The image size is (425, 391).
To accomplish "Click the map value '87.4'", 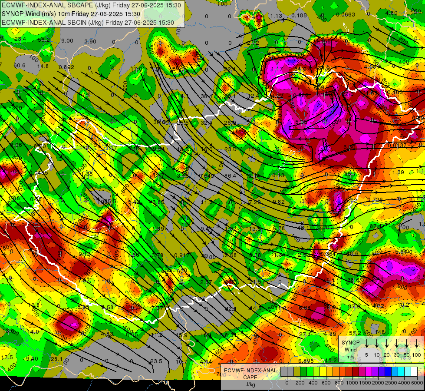I will [376, 226].
